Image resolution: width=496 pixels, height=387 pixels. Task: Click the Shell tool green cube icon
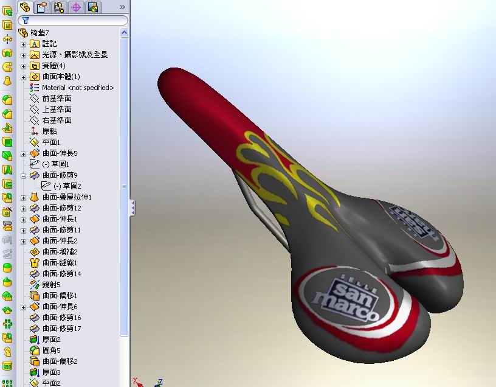pos(7,142)
